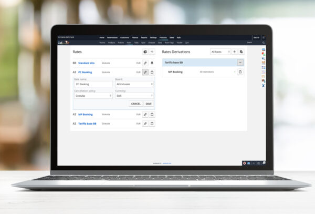Click the copy icon in Rates Derivations
Screen dimensions: 315x214
[241, 52]
